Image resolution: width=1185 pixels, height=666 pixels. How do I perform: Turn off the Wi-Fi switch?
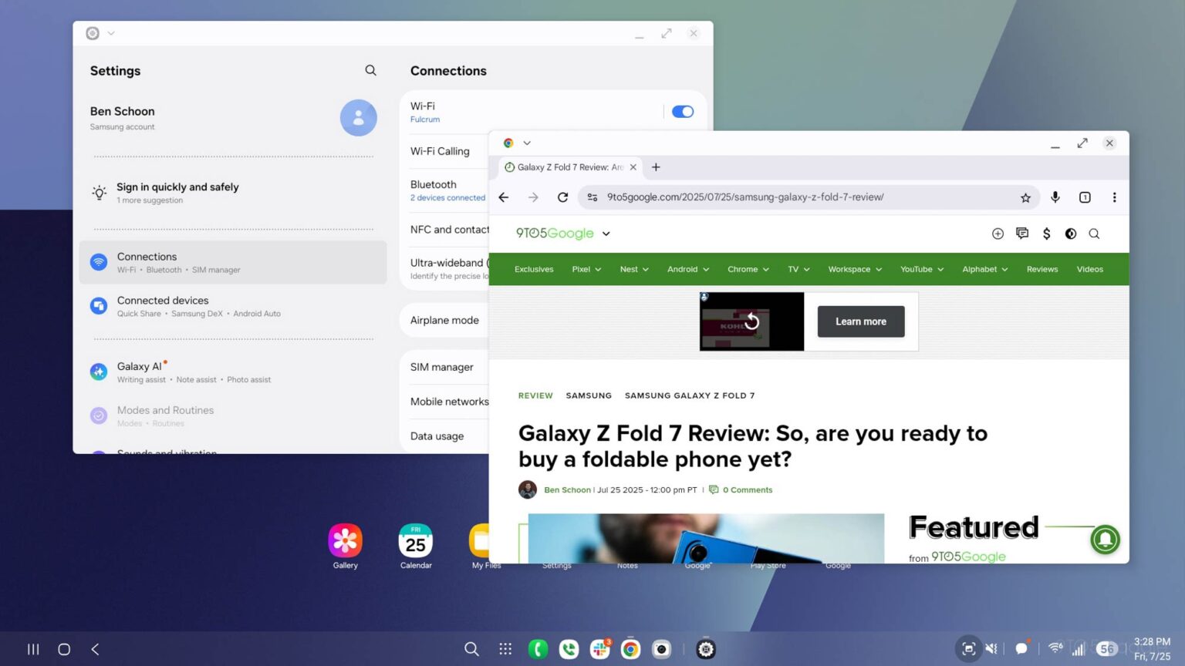pos(682,111)
